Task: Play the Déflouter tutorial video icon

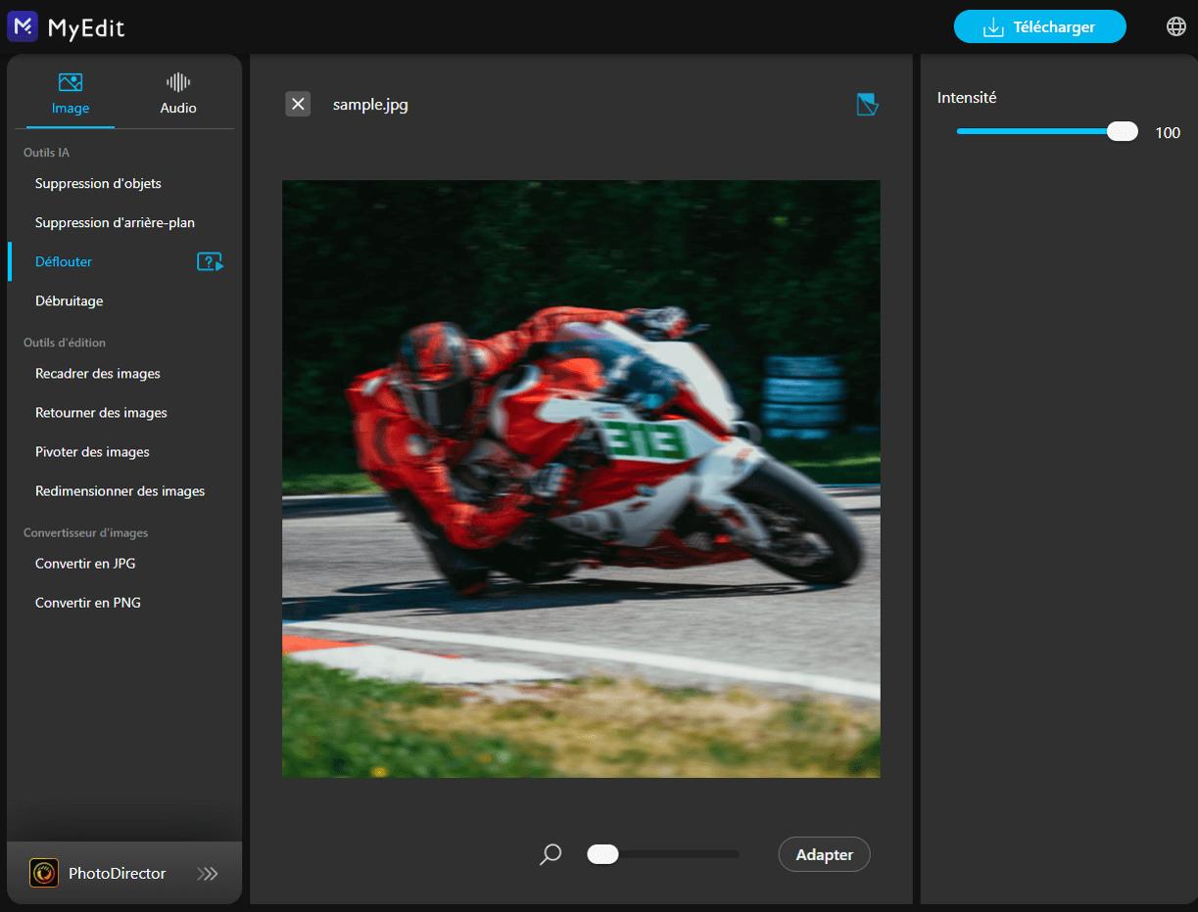Action: point(210,261)
